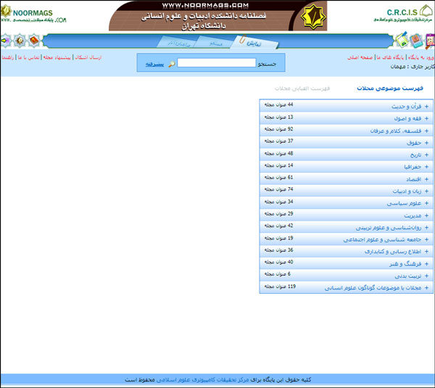Switch to the نمایش tab
This screenshot has width=435, height=388.
(254, 44)
